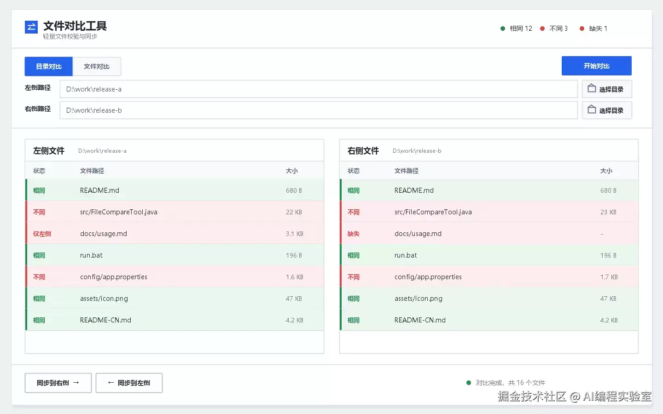
Task: Click the left path field D:\work\release-a
Action: (319, 89)
